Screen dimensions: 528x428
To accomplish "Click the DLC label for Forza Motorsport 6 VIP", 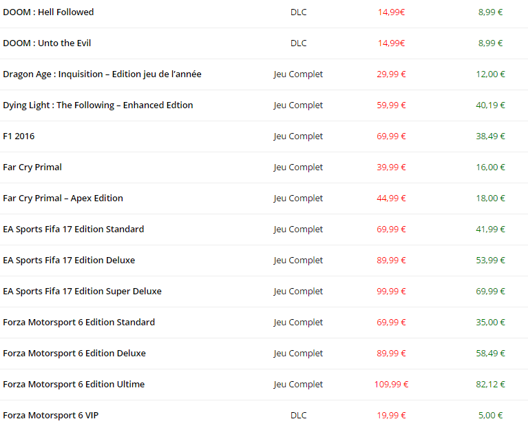I will click(x=298, y=416).
